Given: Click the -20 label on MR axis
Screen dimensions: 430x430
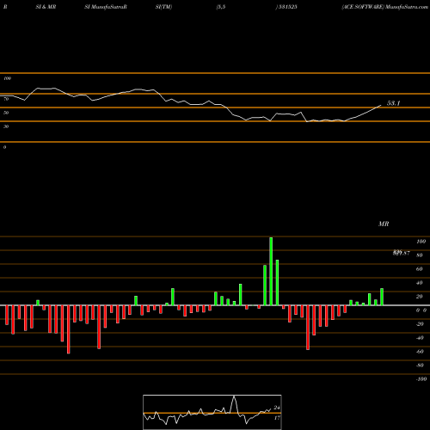Looking at the screenshot, I should tap(420, 324).
